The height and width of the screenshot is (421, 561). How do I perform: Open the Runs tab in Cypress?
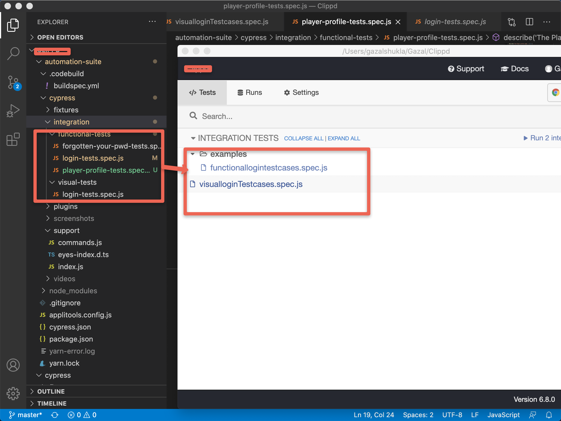click(250, 92)
